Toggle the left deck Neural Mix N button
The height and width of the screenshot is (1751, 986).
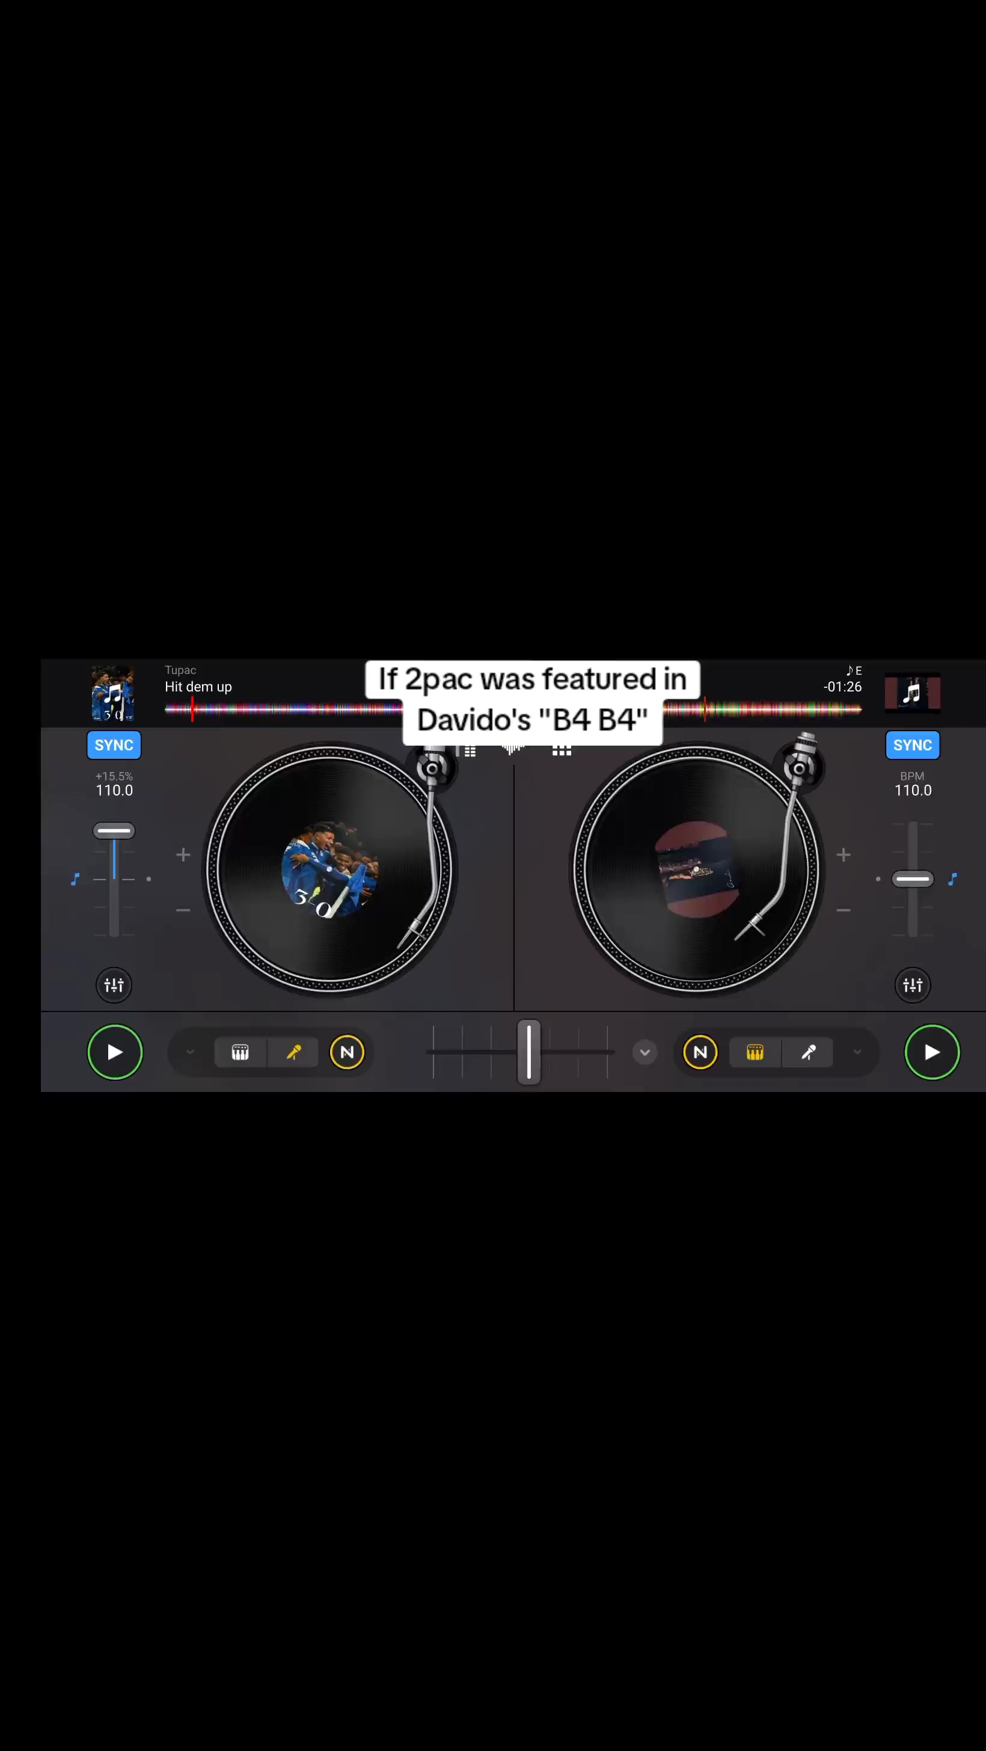(348, 1052)
